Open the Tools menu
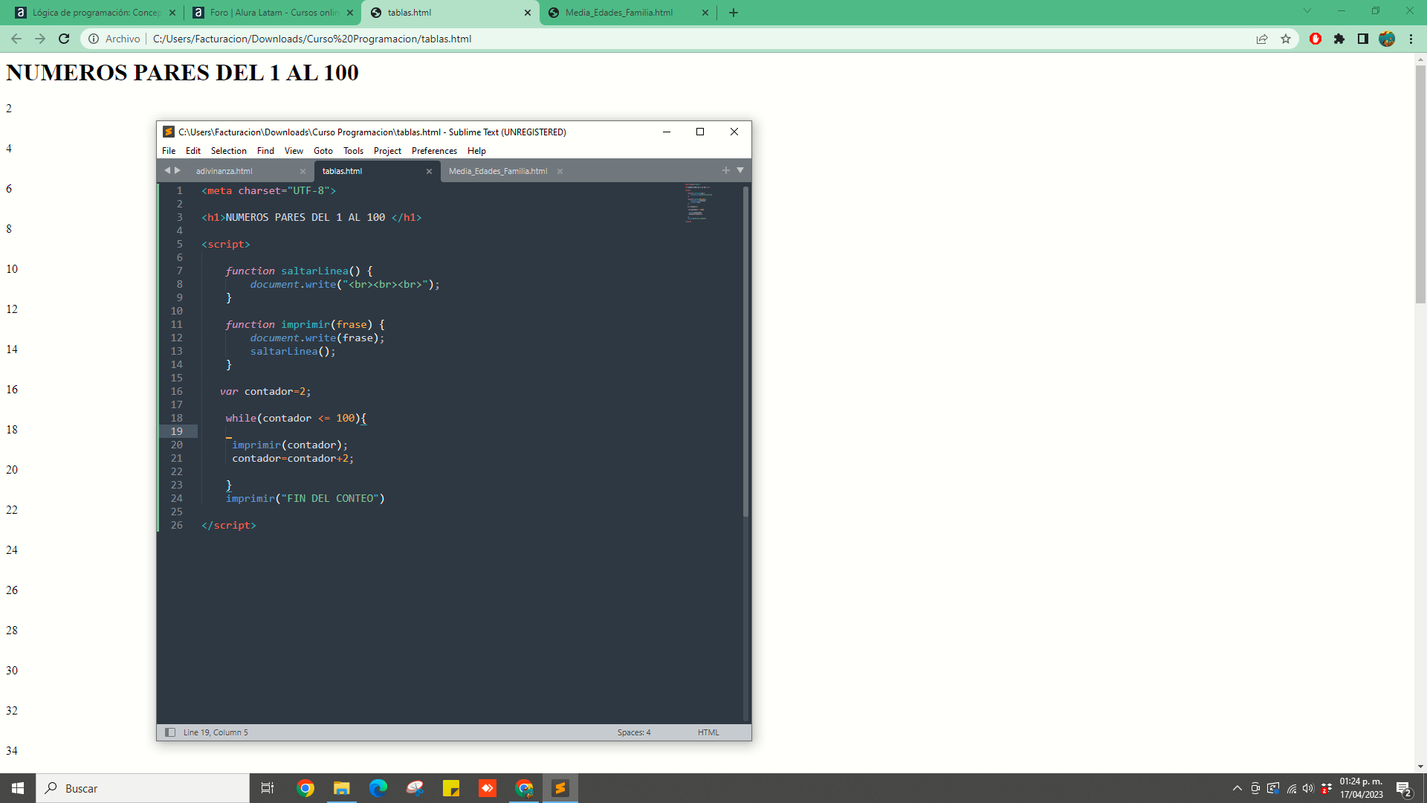 354,151
